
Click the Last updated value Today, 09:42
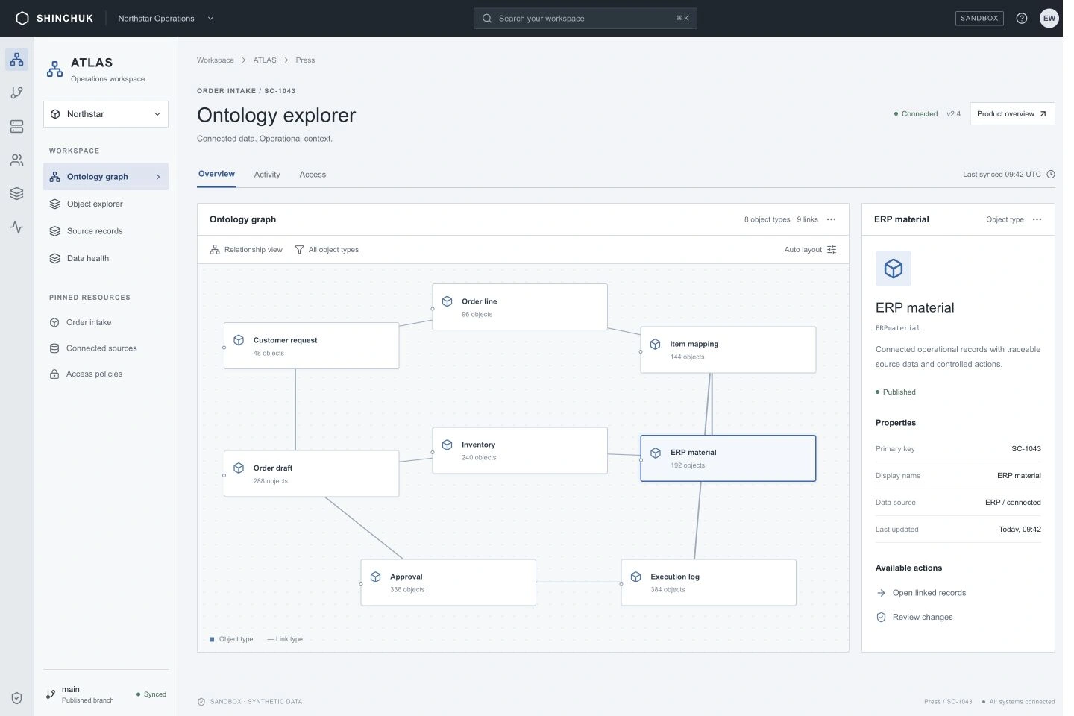(1020, 530)
